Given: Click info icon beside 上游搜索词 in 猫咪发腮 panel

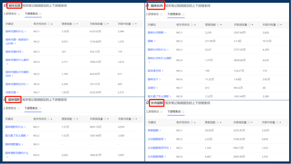Looking at the screenshot, I should coord(19,14).
